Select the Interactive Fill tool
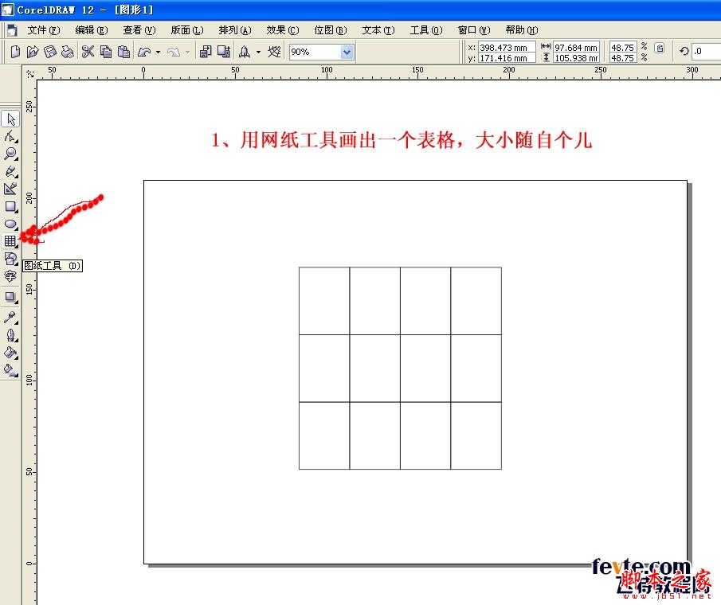The height and width of the screenshot is (605, 721). pyautogui.click(x=10, y=370)
